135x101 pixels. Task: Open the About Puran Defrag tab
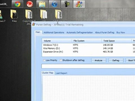(x=105, y=33)
